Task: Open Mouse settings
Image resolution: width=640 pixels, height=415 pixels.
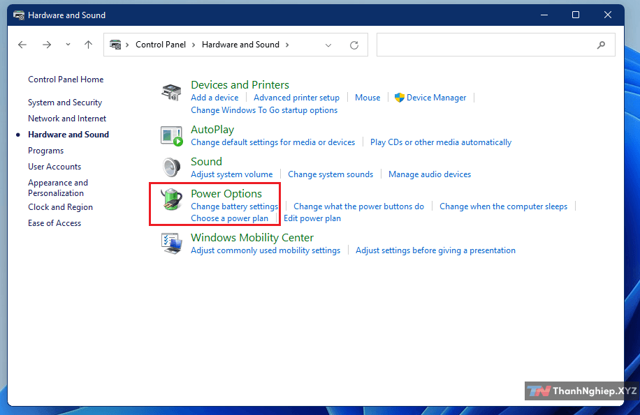Action: coord(368,98)
